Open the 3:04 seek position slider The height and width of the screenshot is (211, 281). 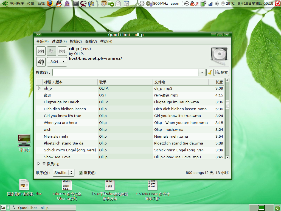click(57, 62)
